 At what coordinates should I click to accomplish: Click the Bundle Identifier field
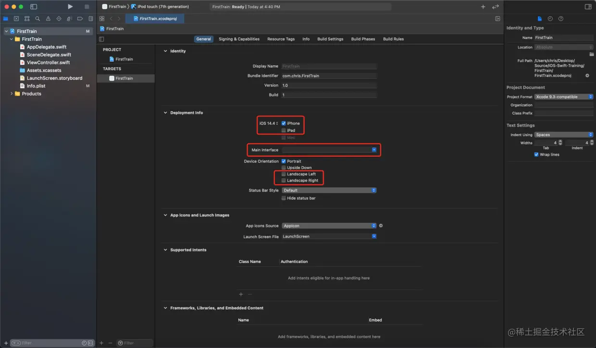coord(329,76)
